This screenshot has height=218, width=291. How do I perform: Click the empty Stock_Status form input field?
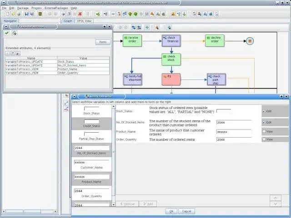point(224,111)
